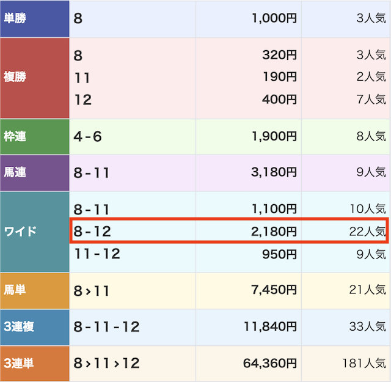The height and width of the screenshot is (382, 391).
Task: Click the 1,000円 win payout
Action: point(274,18)
